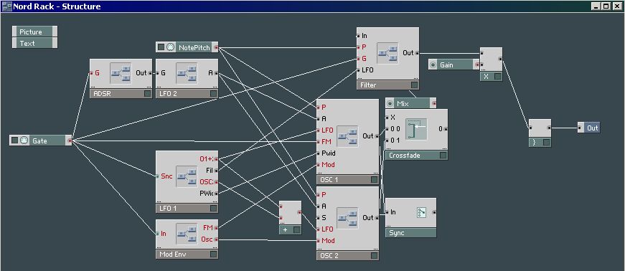Click the OSC 1 title bar label
Screen dimensions: 625x271
point(329,180)
